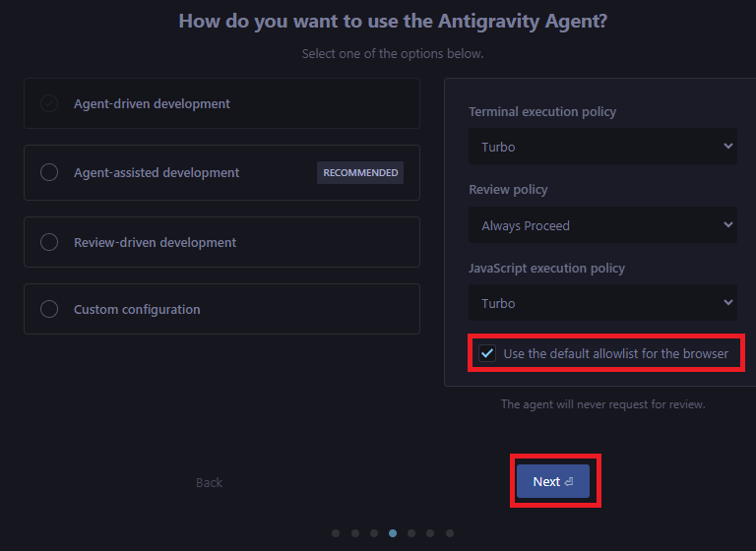Viewport: 756px width, 551px height.
Task: Jump to the first pagination dot
Action: [336, 533]
